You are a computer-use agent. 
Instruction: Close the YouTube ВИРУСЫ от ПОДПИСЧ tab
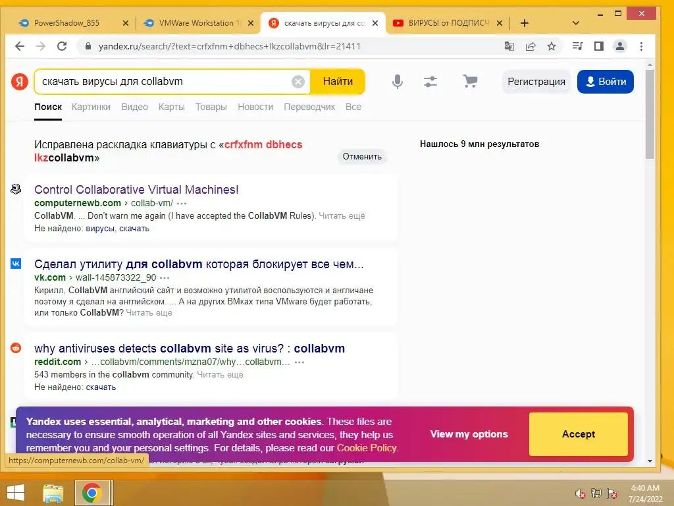(x=500, y=23)
